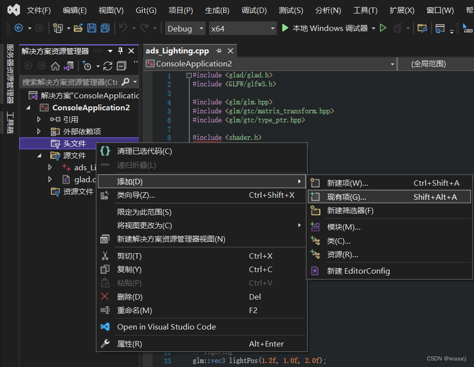Select 复制(Y) in context menu
The height and width of the screenshot is (367, 474).
(202, 269)
